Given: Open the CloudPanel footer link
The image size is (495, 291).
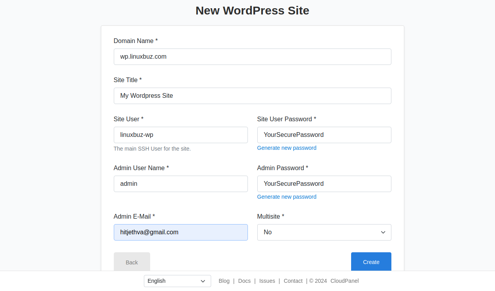Looking at the screenshot, I should click(x=344, y=281).
